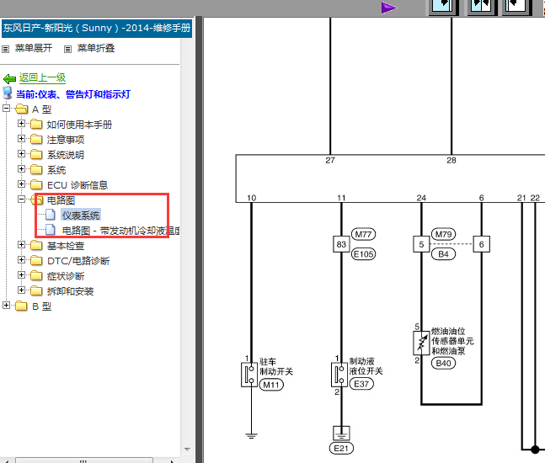Expand the 系统 node
545x463 pixels.
(x=21, y=169)
